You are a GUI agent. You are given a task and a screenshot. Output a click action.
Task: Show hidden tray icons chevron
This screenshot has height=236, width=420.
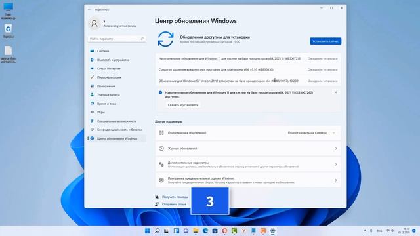point(365,231)
